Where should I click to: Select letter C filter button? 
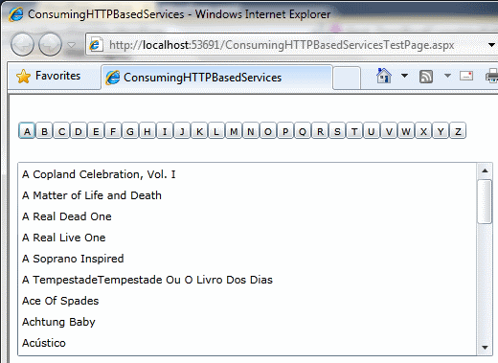click(61, 131)
